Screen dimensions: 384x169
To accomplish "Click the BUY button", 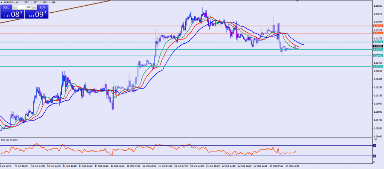I will tap(42, 7).
